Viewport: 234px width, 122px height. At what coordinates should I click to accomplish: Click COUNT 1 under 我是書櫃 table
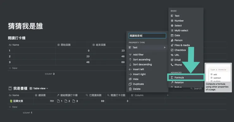28,113
